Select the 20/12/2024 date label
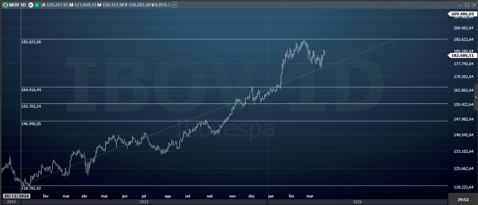This screenshot has height=205, width=478. point(16,196)
